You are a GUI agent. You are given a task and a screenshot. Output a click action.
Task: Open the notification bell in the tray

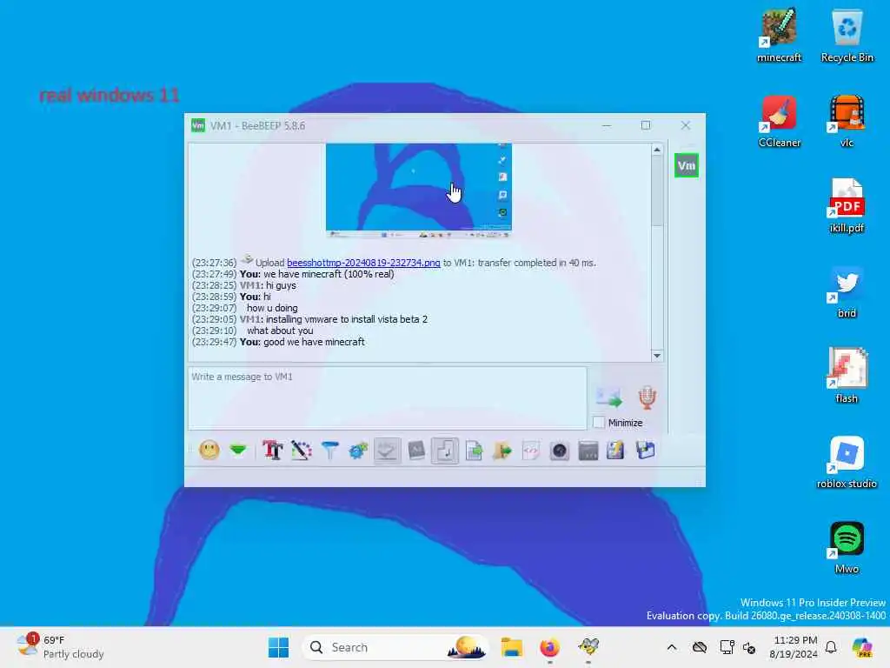coord(831,647)
